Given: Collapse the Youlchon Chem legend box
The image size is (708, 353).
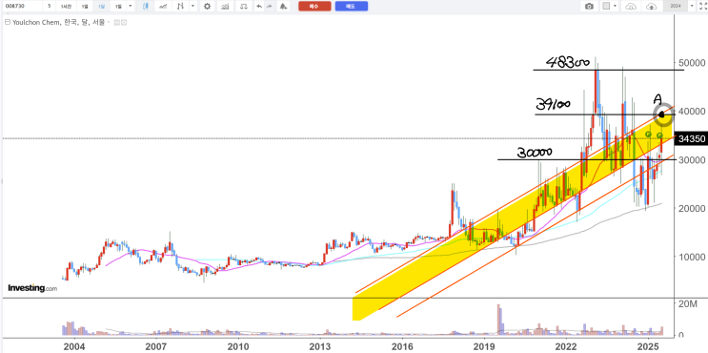Looking at the screenshot, I should point(7,22).
